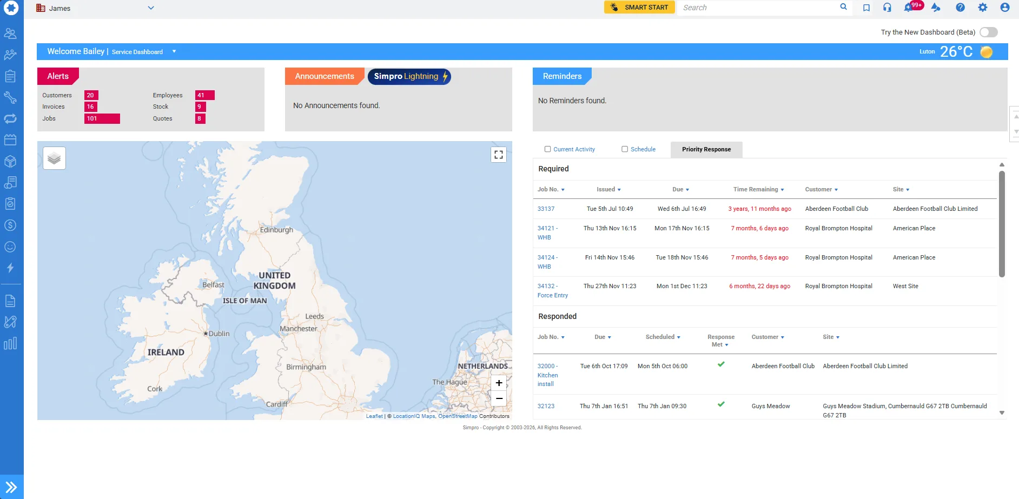
Task: Open the Service Dashboard dropdown arrow
Action: tap(174, 51)
